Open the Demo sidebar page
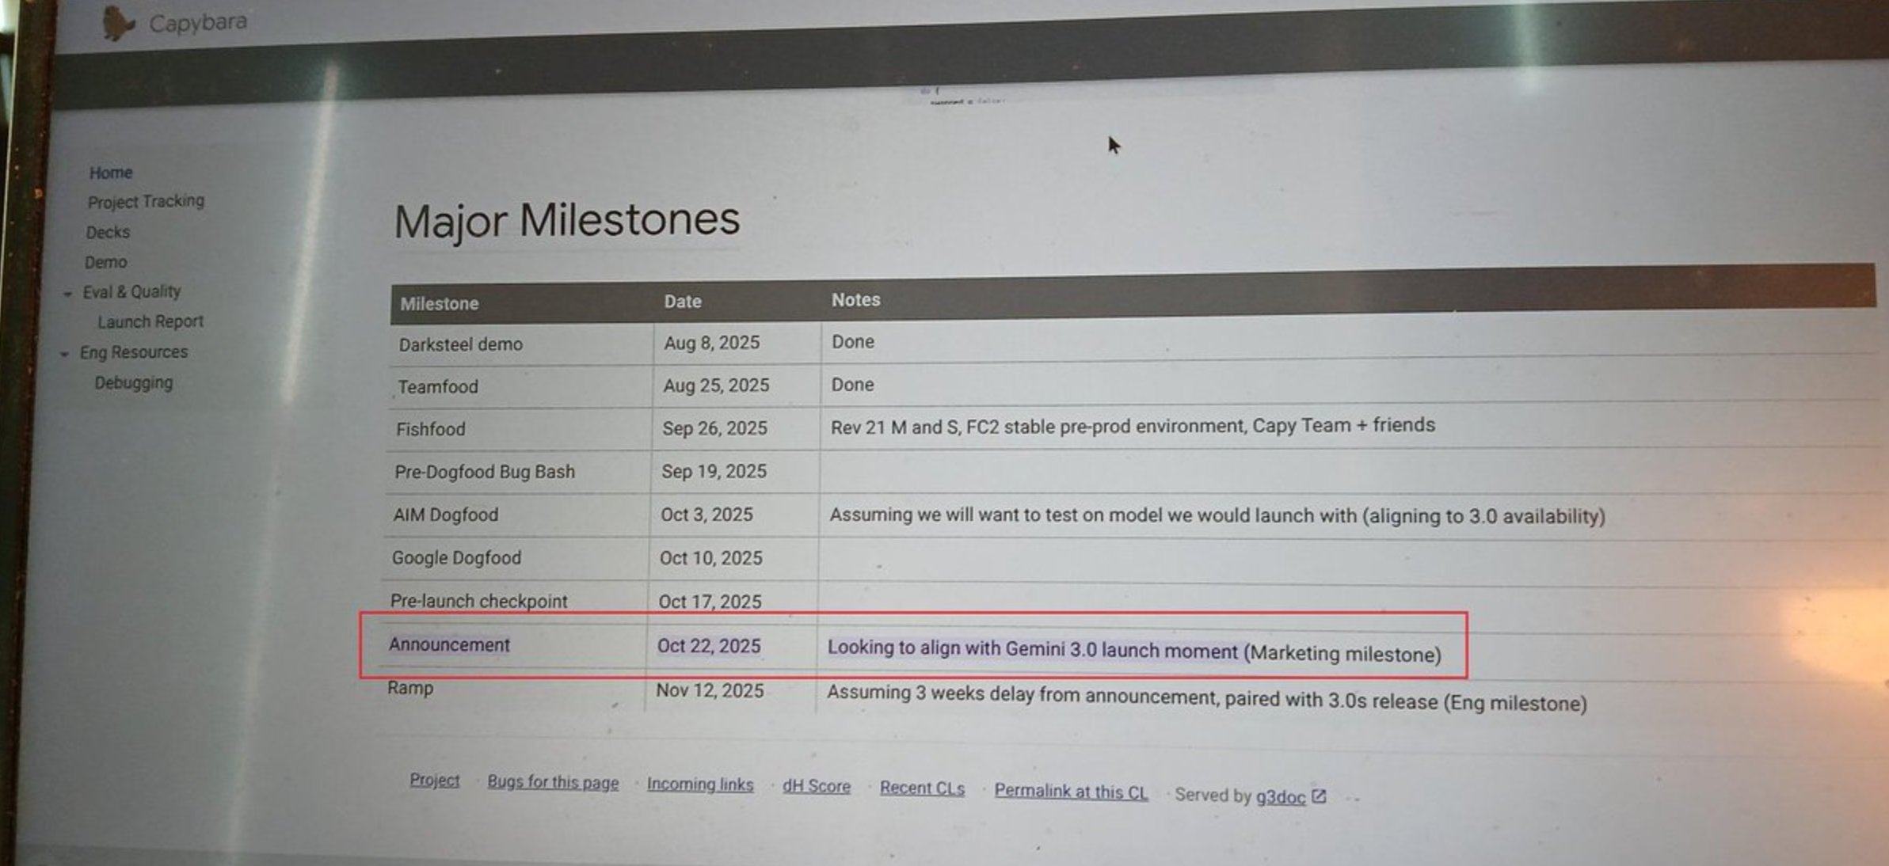 (106, 262)
